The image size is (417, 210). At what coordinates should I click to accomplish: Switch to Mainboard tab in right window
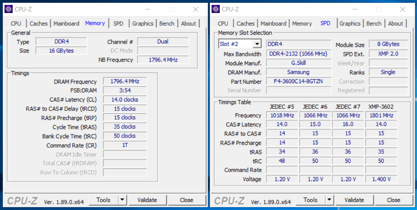point(273,24)
